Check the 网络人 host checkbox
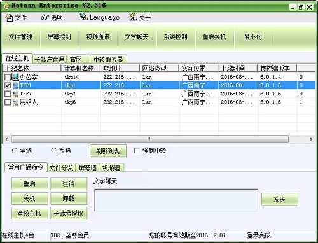 click(8, 102)
